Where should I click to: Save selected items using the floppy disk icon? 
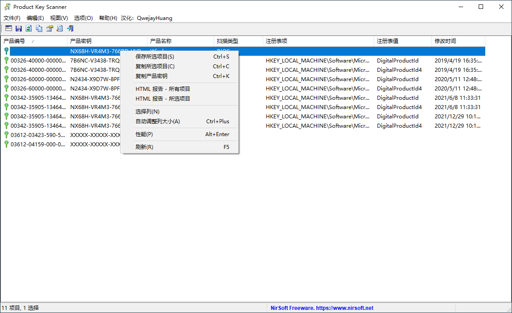pyautogui.click(x=18, y=28)
